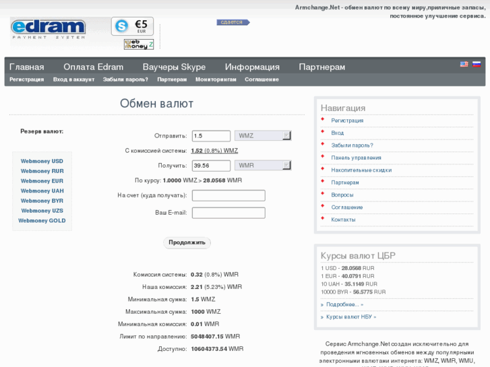The image size is (490, 367).
Task: Open the WMZ send currency dropdown
Action: (263, 135)
